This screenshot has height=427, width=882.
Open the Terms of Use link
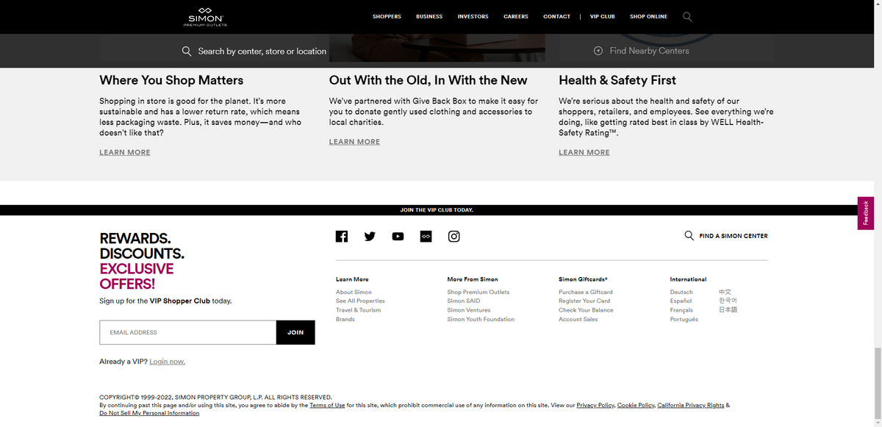[327, 405]
